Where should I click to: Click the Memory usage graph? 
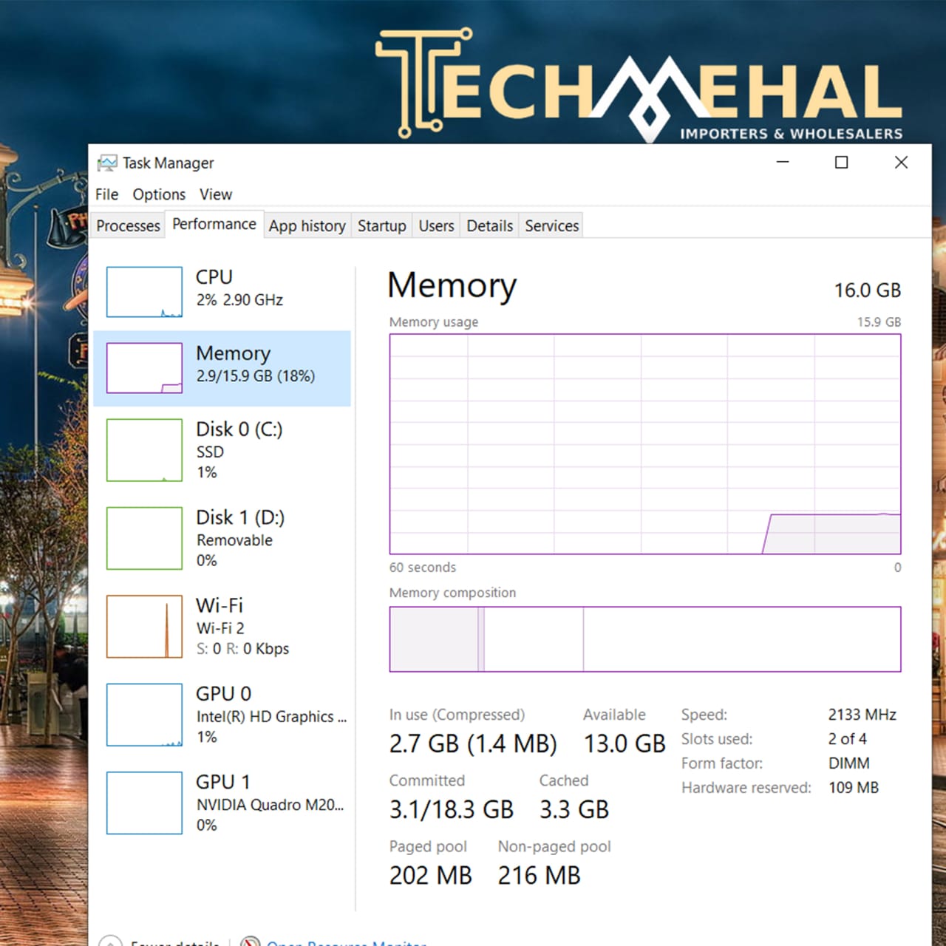pyautogui.click(x=645, y=444)
